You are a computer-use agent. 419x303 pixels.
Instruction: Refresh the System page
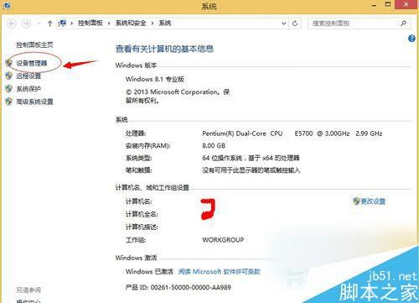[295, 24]
